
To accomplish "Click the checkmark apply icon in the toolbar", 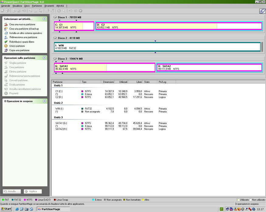I will [x=81, y=11].
